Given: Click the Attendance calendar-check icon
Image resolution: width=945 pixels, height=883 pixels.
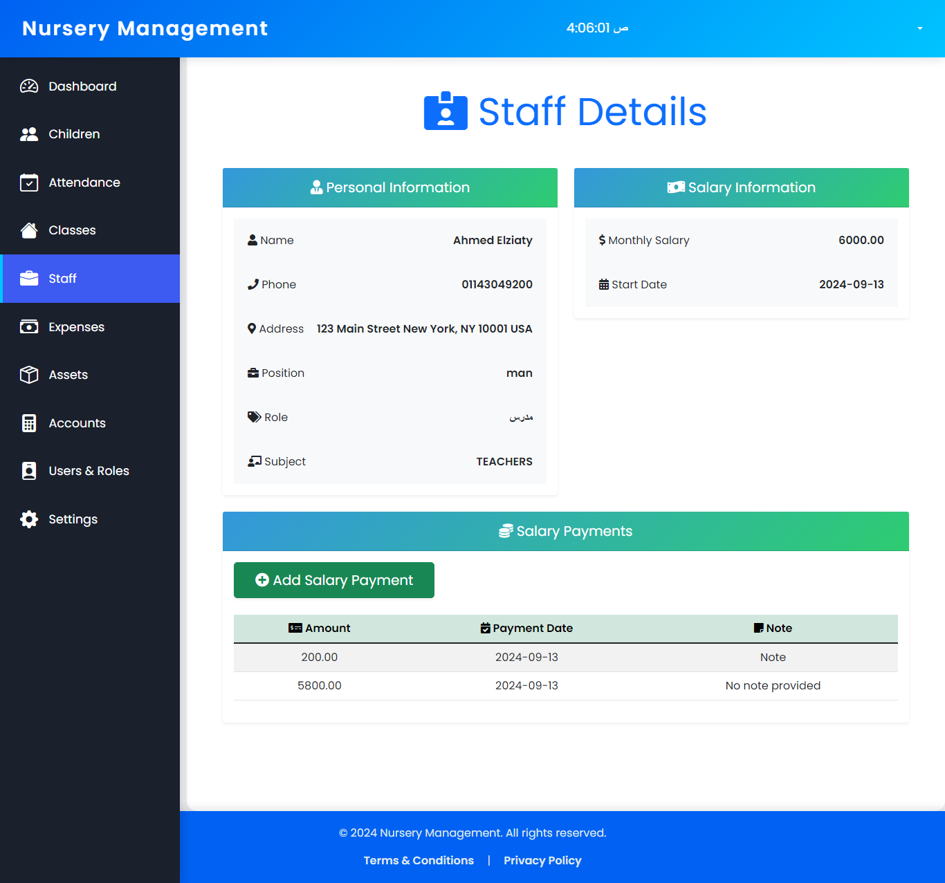Looking at the screenshot, I should [29, 183].
